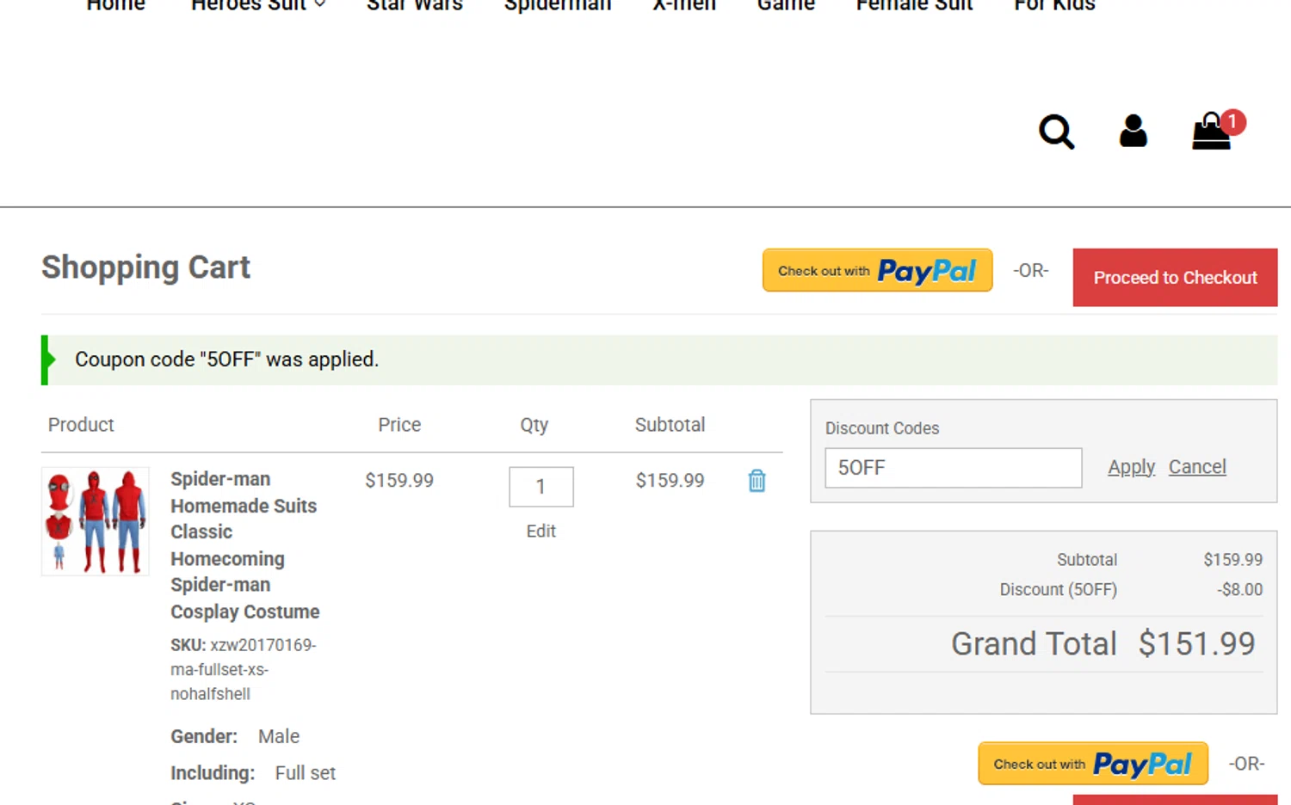Open the user account icon
Image resolution: width=1291 pixels, height=805 pixels.
[1133, 131]
